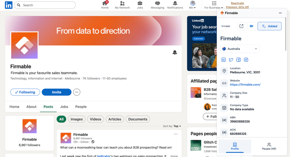Click ABN value 39660888326
This screenshot has width=290, height=157.
(240, 122)
